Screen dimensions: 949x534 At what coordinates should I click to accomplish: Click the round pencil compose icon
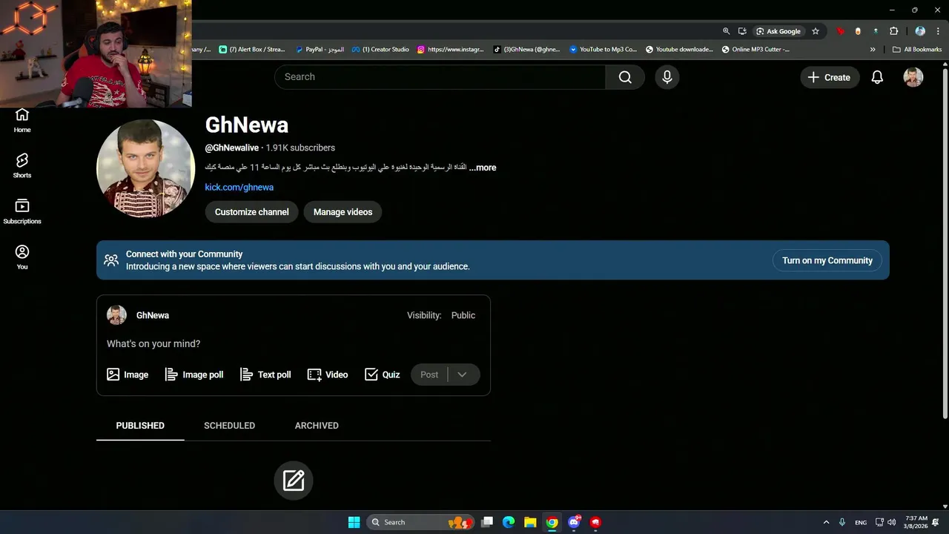point(294,481)
